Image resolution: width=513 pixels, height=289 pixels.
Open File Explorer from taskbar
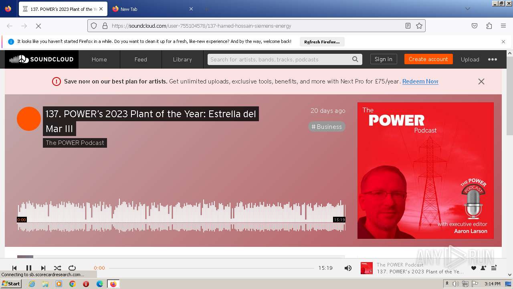pyautogui.click(x=45, y=284)
